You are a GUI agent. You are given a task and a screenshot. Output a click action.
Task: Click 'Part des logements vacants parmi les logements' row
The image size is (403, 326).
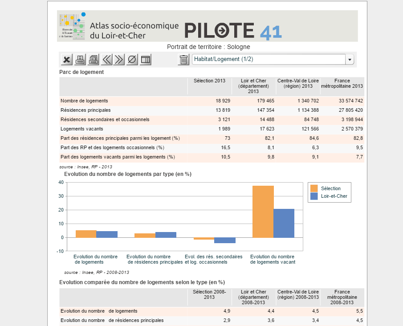pos(212,157)
